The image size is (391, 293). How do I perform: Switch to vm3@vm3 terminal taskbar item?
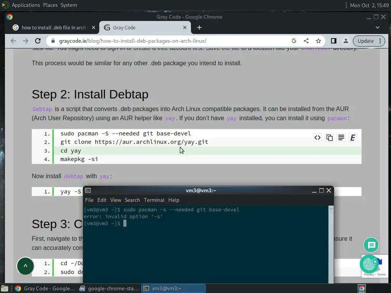pyautogui.click(x=174, y=288)
